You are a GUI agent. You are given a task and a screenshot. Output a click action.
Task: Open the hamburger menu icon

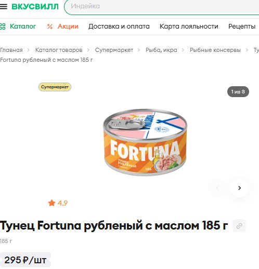coord(4,6)
